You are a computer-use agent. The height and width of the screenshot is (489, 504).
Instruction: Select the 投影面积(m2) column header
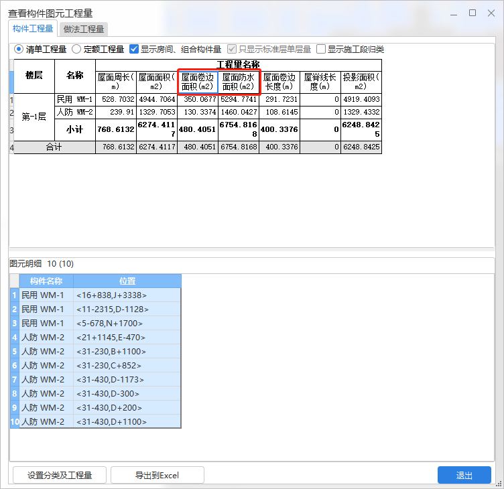pos(361,82)
